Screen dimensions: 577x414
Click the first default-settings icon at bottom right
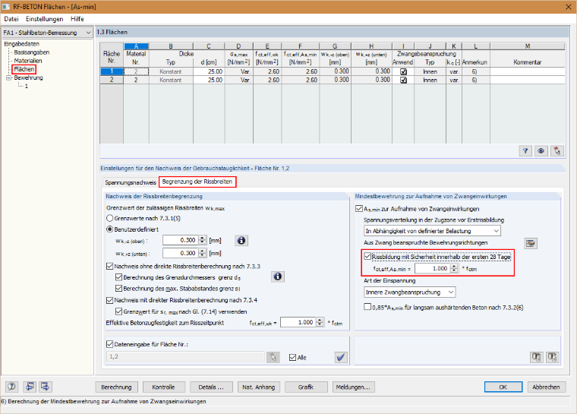point(537,357)
